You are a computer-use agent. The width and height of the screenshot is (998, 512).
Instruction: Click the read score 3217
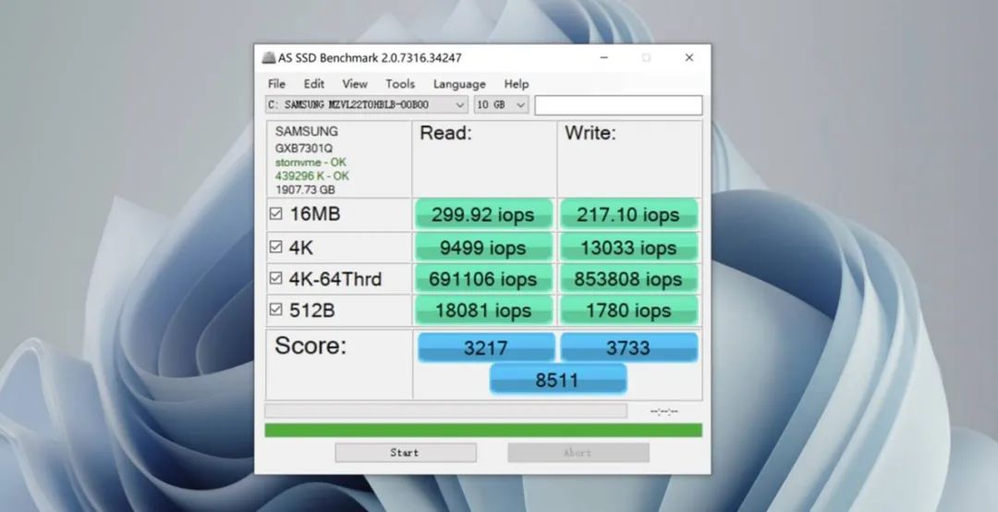tap(486, 347)
